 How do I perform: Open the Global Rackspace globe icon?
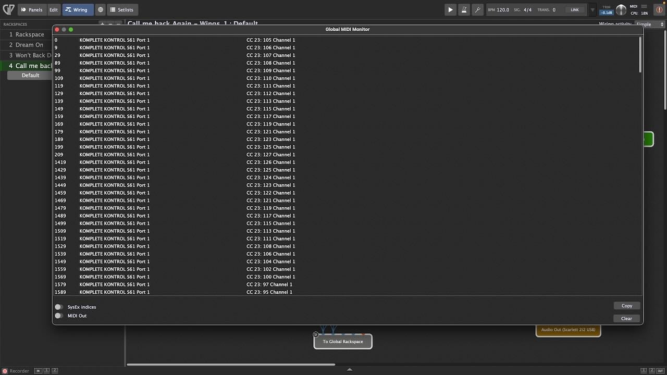(101, 9)
